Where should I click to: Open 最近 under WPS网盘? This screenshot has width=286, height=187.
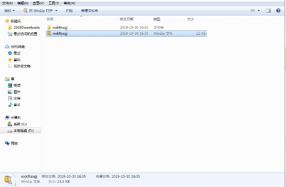(17, 53)
